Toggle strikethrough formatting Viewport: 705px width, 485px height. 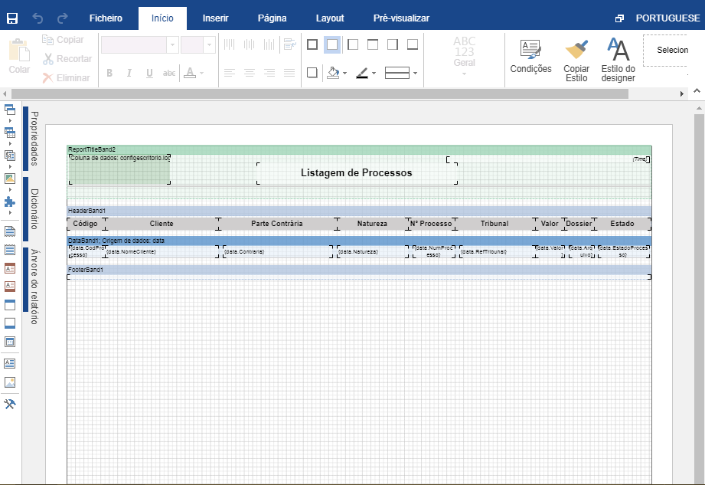pyautogui.click(x=169, y=73)
